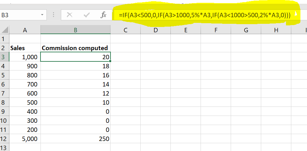This screenshot has width=307, height=151.
Task: Select row 8 header
Action: click(x=4, y=102)
